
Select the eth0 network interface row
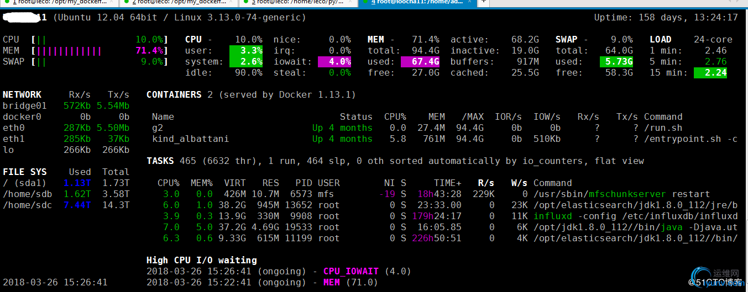pyautogui.click(x=66, y=128)
